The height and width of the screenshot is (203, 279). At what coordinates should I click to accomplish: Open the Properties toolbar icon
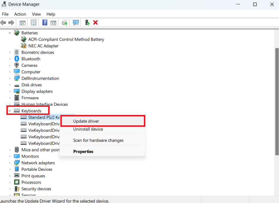(x=33, y=23)
